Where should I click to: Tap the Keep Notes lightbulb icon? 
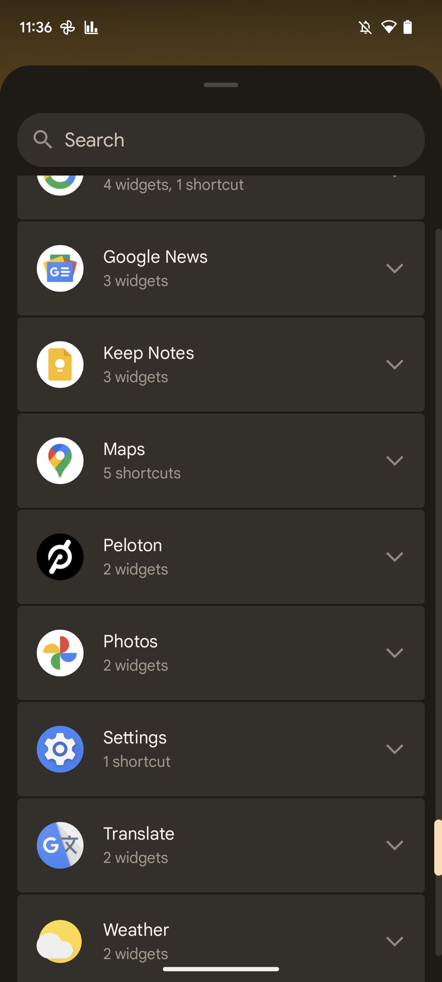[60, 365]
